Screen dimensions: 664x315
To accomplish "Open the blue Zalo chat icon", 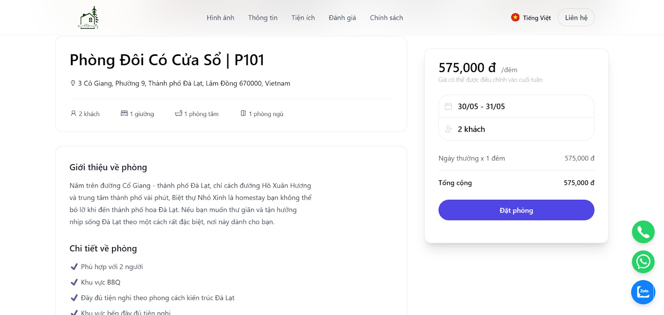I will click(643, 292).
